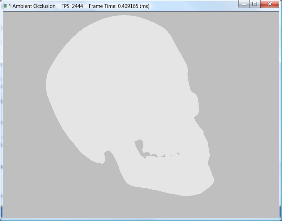Screen dimensions: 282x221
Task: Click the nose protrusion on the skull's face
Action: tap(195, 103)
